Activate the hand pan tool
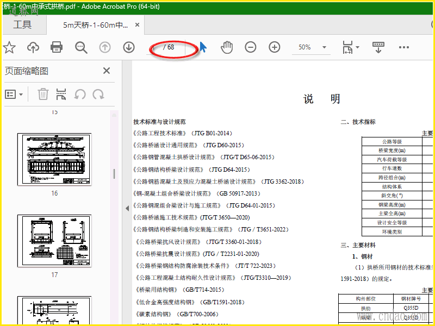435x326 pixels. click(x=227, y=47)
